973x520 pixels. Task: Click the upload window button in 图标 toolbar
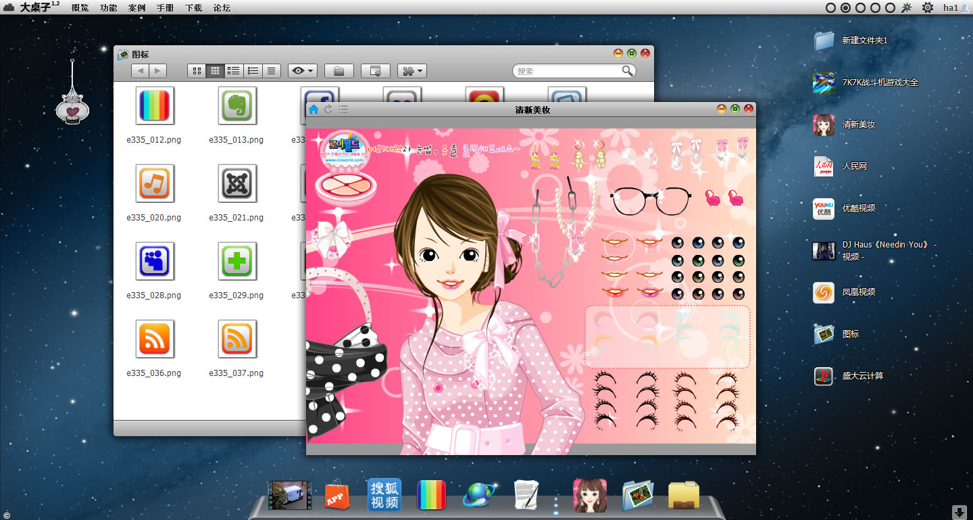(x=376, y=70)
